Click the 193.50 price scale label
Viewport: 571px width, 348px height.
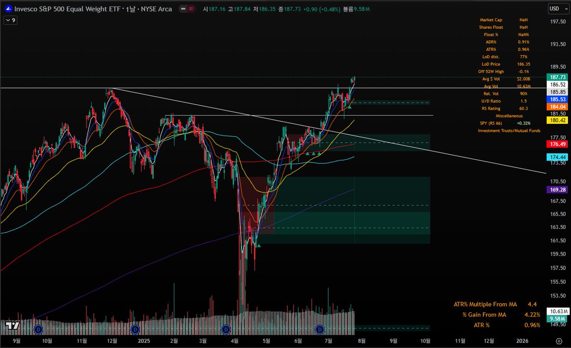557,44
